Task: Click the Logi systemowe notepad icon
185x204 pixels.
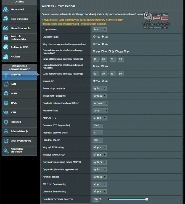Action: 6,141
